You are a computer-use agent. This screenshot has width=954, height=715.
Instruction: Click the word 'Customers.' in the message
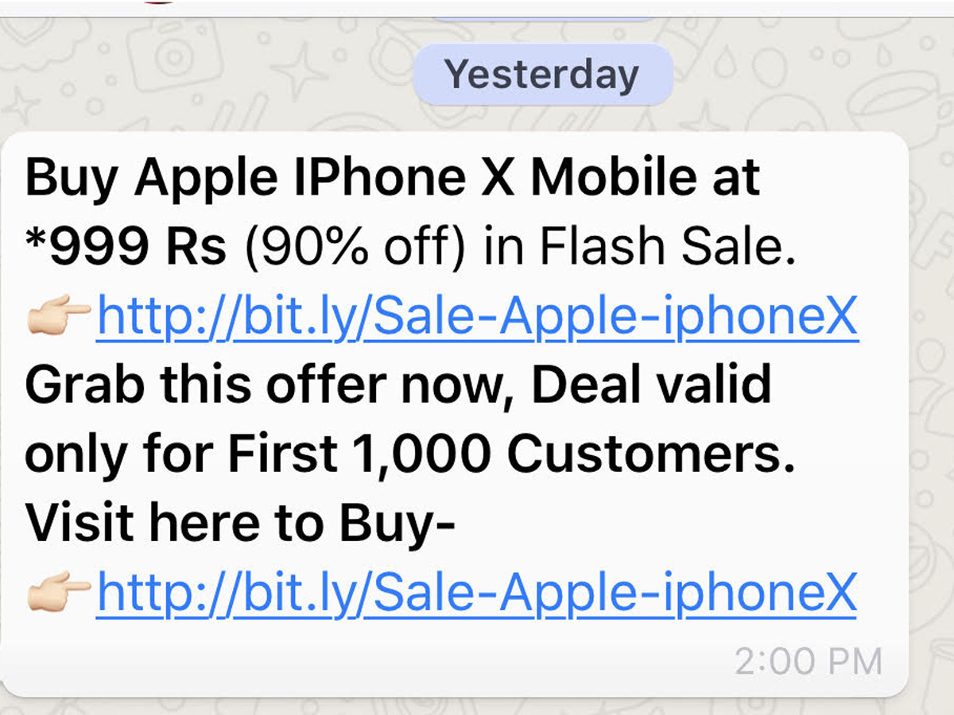pos(651,455)
